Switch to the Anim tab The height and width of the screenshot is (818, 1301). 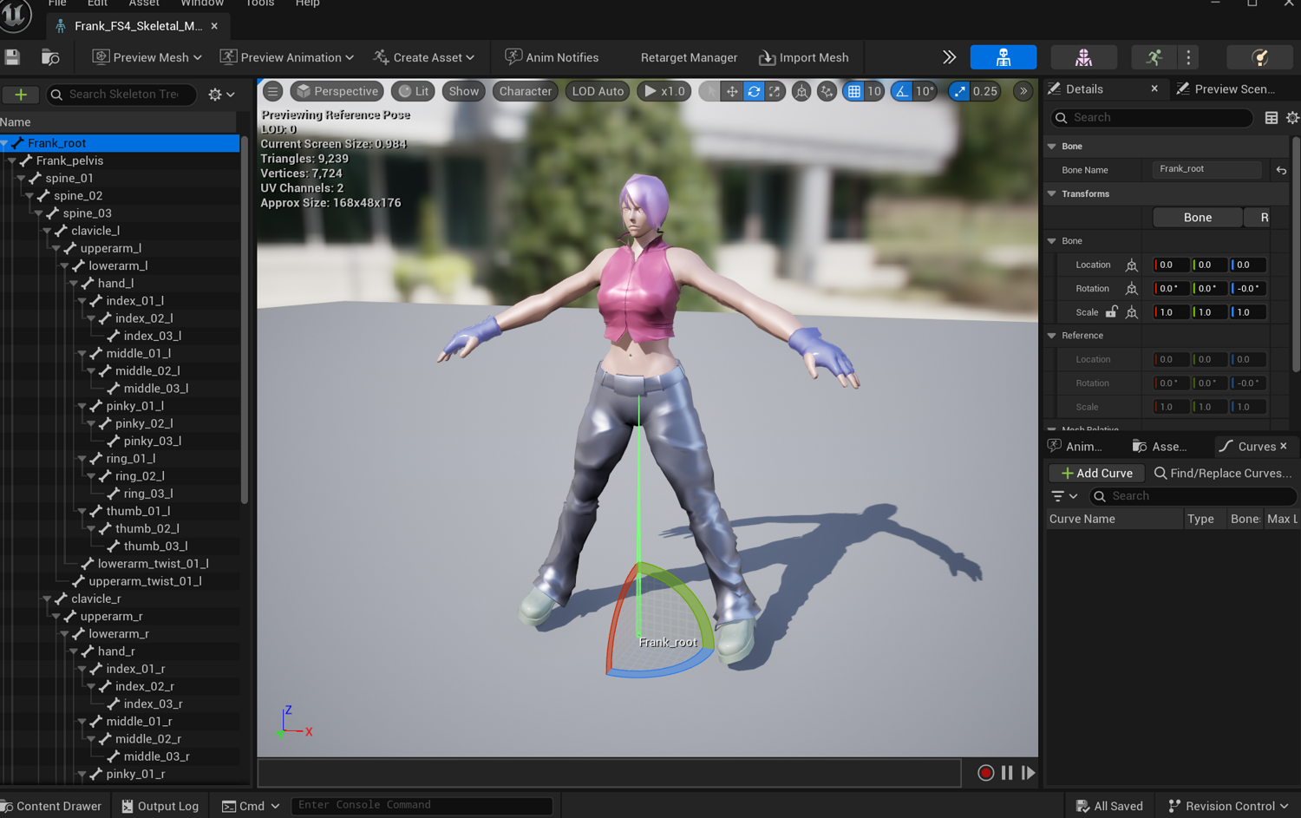[1075, 447]
